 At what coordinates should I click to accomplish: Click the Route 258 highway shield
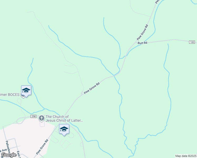coord(33,116)
